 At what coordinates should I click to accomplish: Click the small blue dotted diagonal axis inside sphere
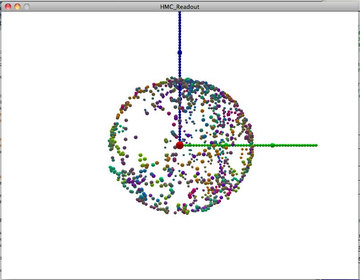tap(219, 156)
